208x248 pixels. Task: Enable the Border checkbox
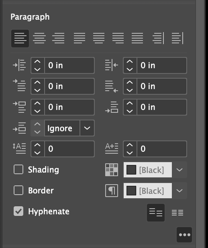pyautogui.click(x=18, y=190)
